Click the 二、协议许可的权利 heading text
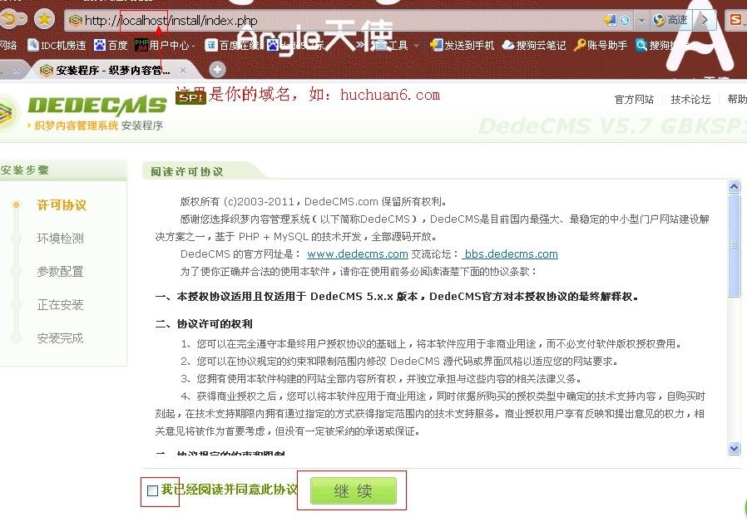Viewport: 747px width, 522px height. click(204, 324)
